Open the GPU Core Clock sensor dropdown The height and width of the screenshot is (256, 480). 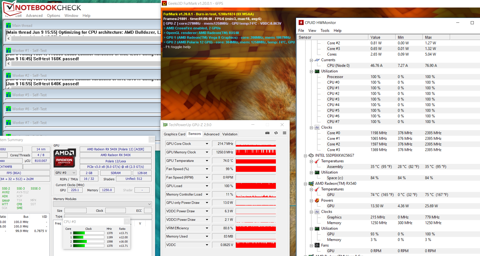207,144
